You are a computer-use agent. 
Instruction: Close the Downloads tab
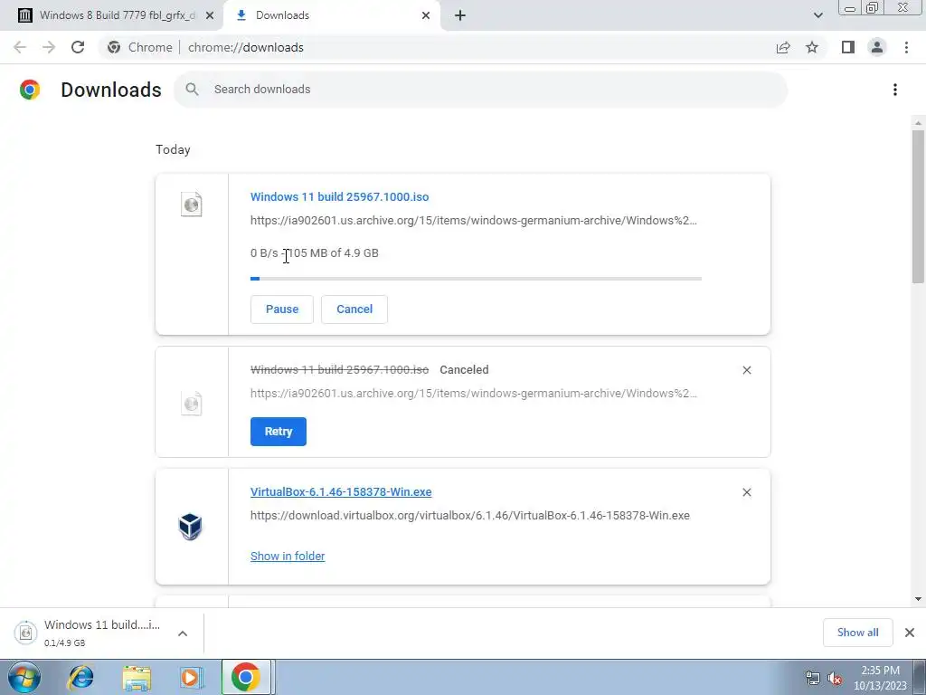point(426,15)
